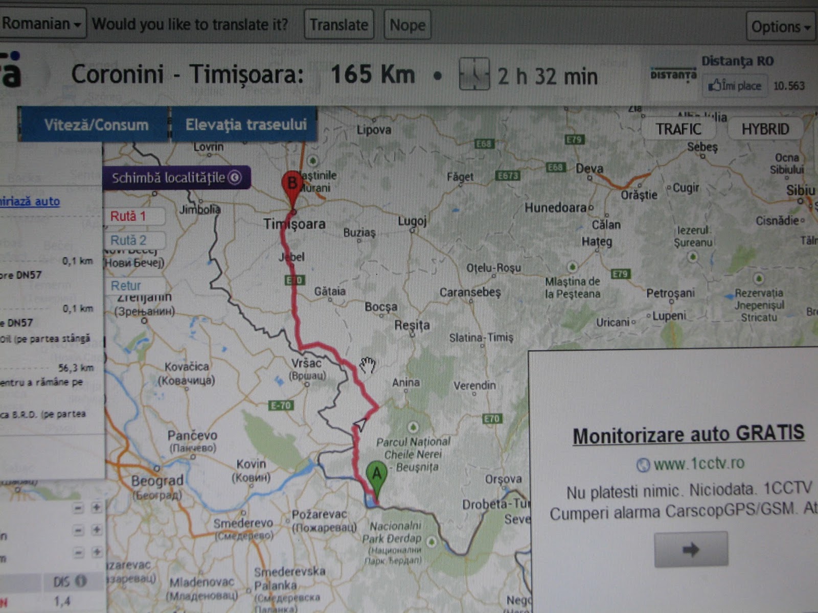The height and width of the screenshot is (613, 818).
Task: Switch the map to HYBRID view
Action: [765, 129]
